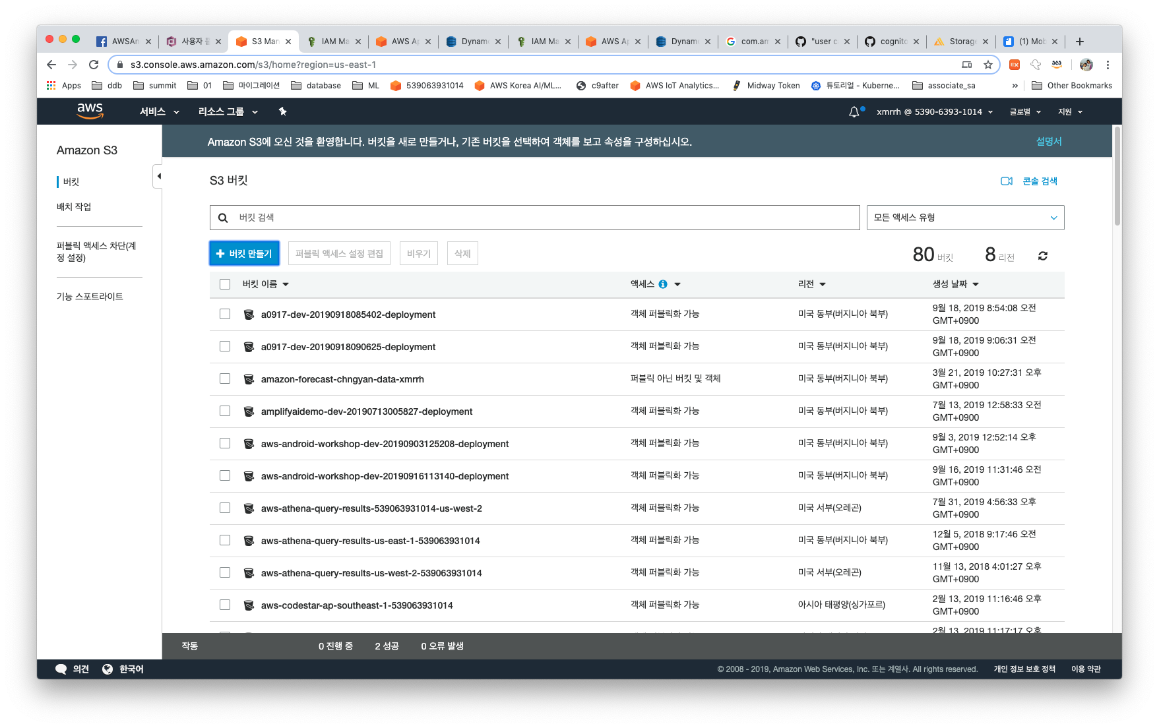Open 기능 스포트라이트 in the sidebar

(x=90, y=297)
